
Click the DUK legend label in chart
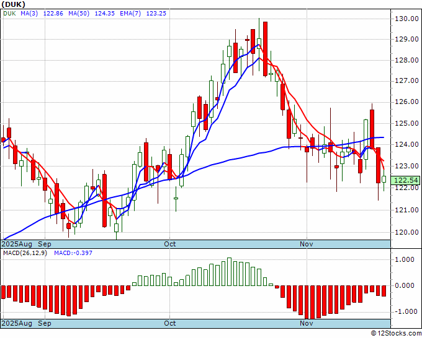coord(9,13)
